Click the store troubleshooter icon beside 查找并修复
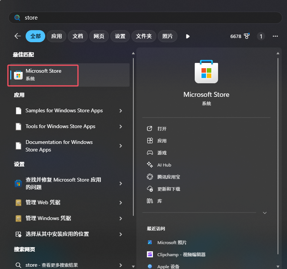The image size is (287, 269). [x=18, y=183]
